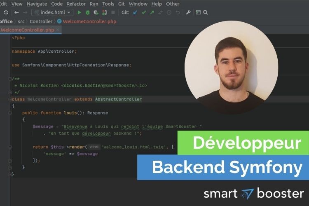309x206 pixels.
Task: Push commits with green diagonal arrow
Action: [x=152, y=12]
